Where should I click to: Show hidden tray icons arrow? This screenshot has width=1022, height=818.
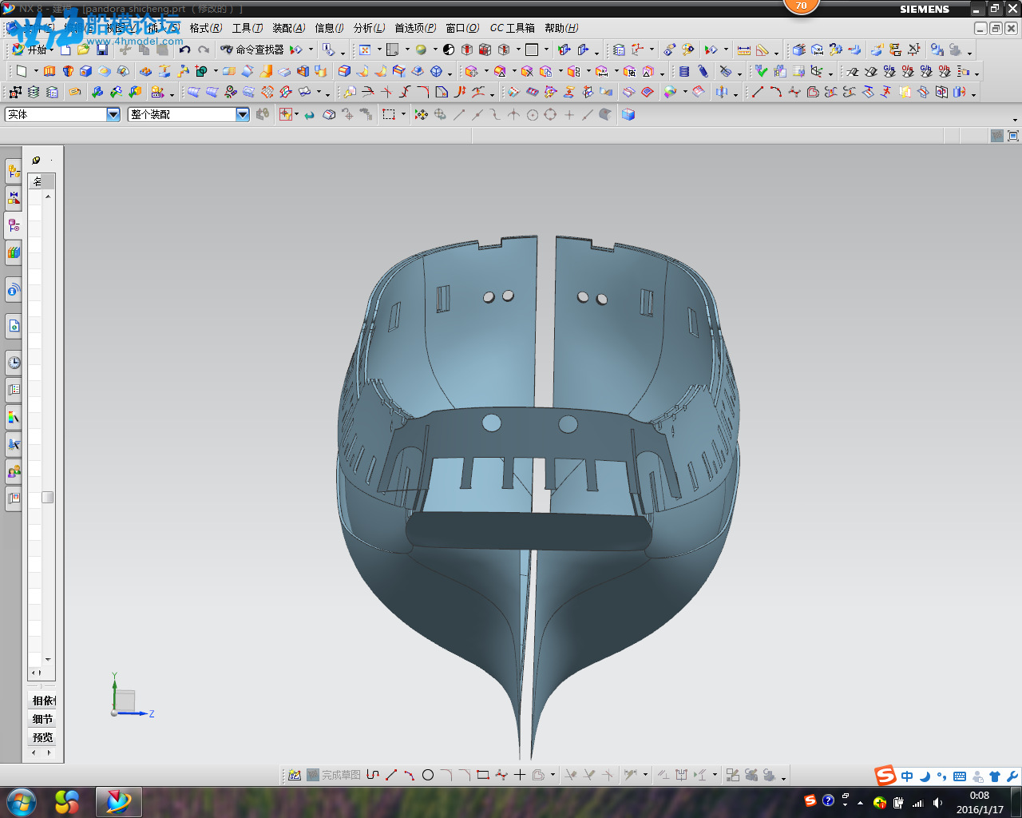(860, 803)
